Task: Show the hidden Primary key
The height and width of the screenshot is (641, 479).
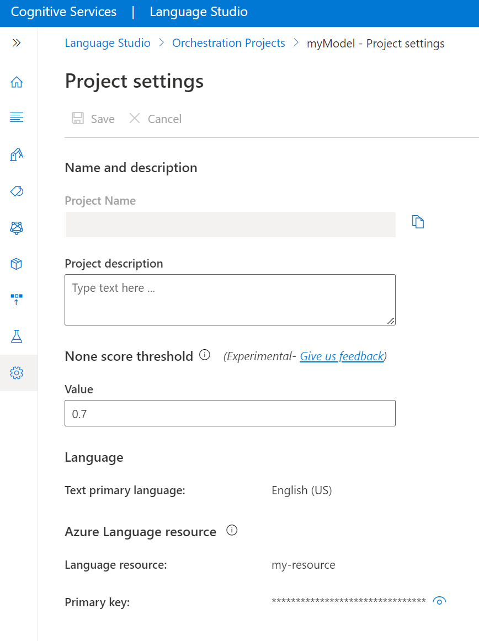Action: (439, 601)
